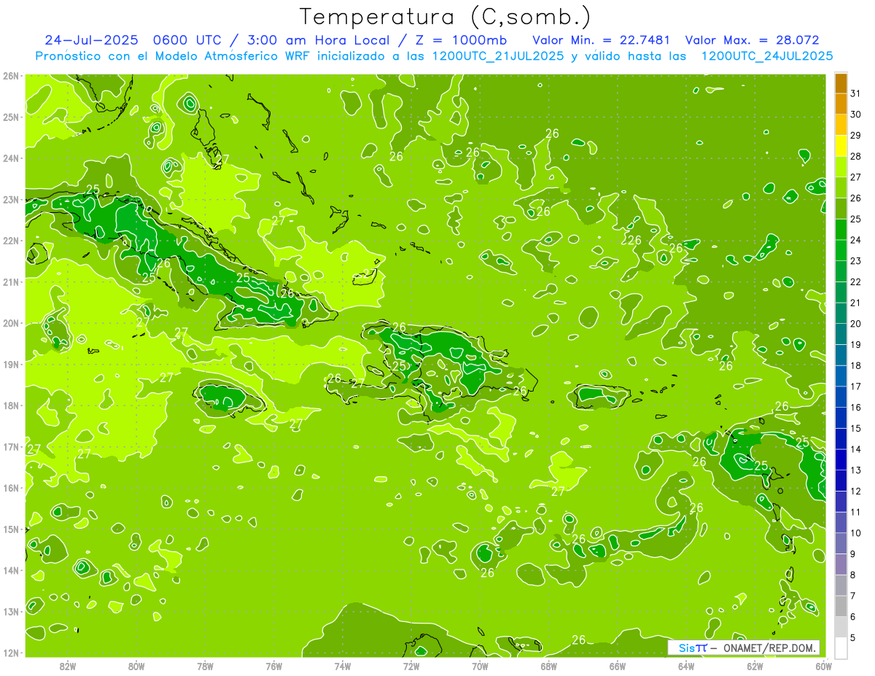Viewport: 875px width, 676px height.
Task: Click the legend label 31
Action: coord(855,93)
